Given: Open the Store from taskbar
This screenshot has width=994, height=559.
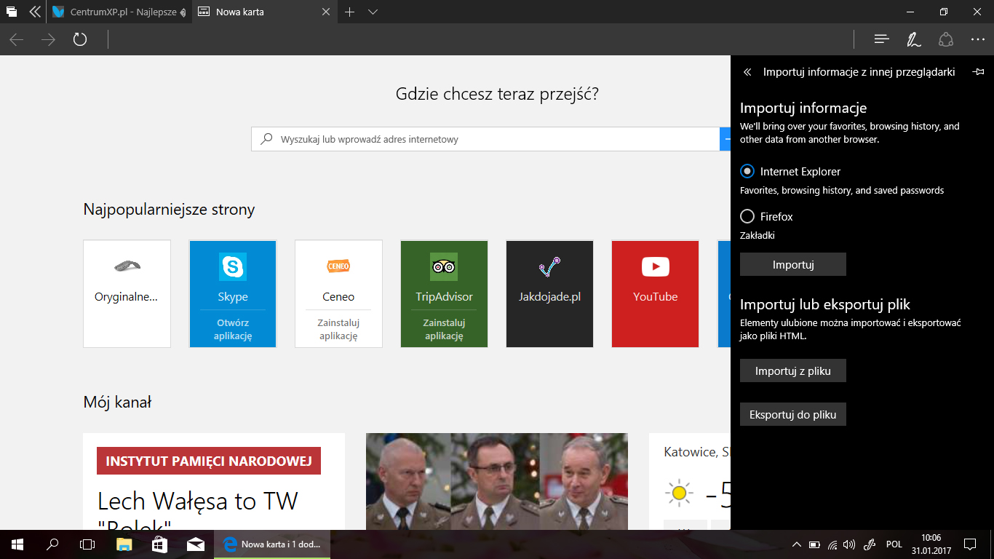Looking at the screenshot, I should pos(159,544).
